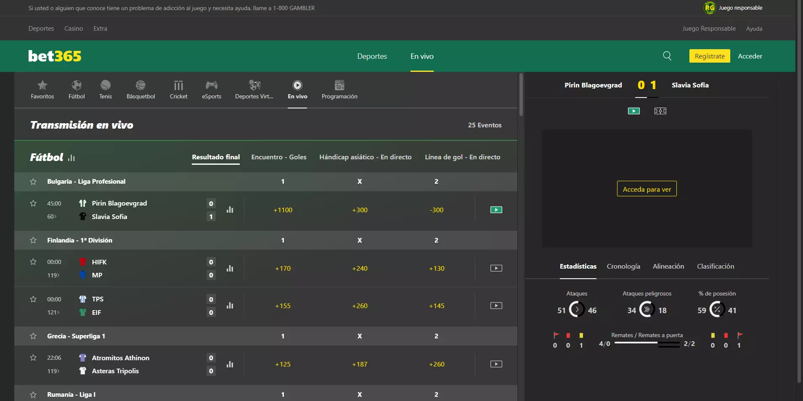Open the Favoritos sports category

pyautogui.click(x=42, y=90)
